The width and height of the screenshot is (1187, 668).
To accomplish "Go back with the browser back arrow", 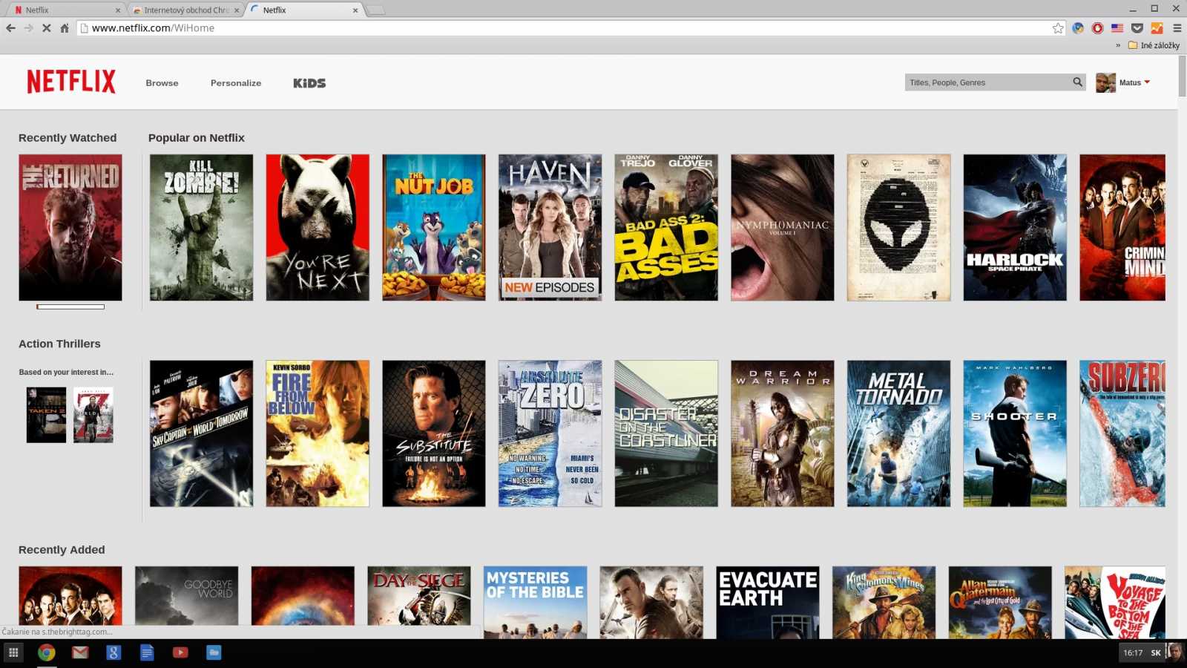I will click(x=10, y=28).
